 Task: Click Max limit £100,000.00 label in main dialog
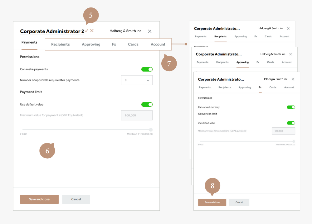point(140,134)
